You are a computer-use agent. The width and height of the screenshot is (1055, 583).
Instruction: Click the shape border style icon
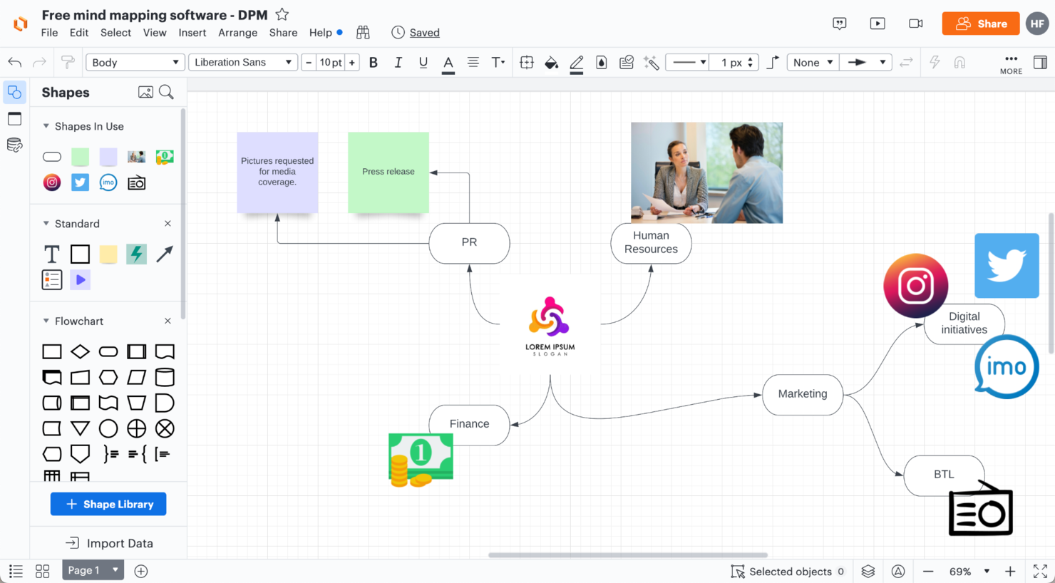527,63
